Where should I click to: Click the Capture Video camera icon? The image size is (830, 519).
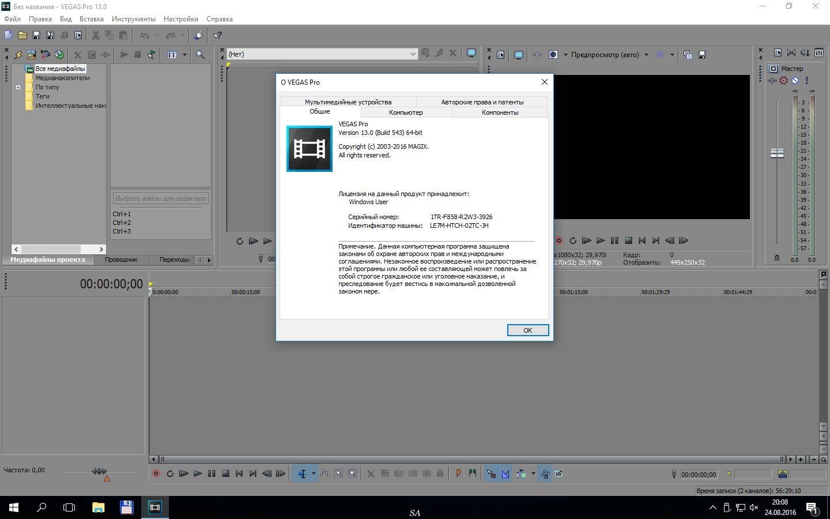pos(46,54)
